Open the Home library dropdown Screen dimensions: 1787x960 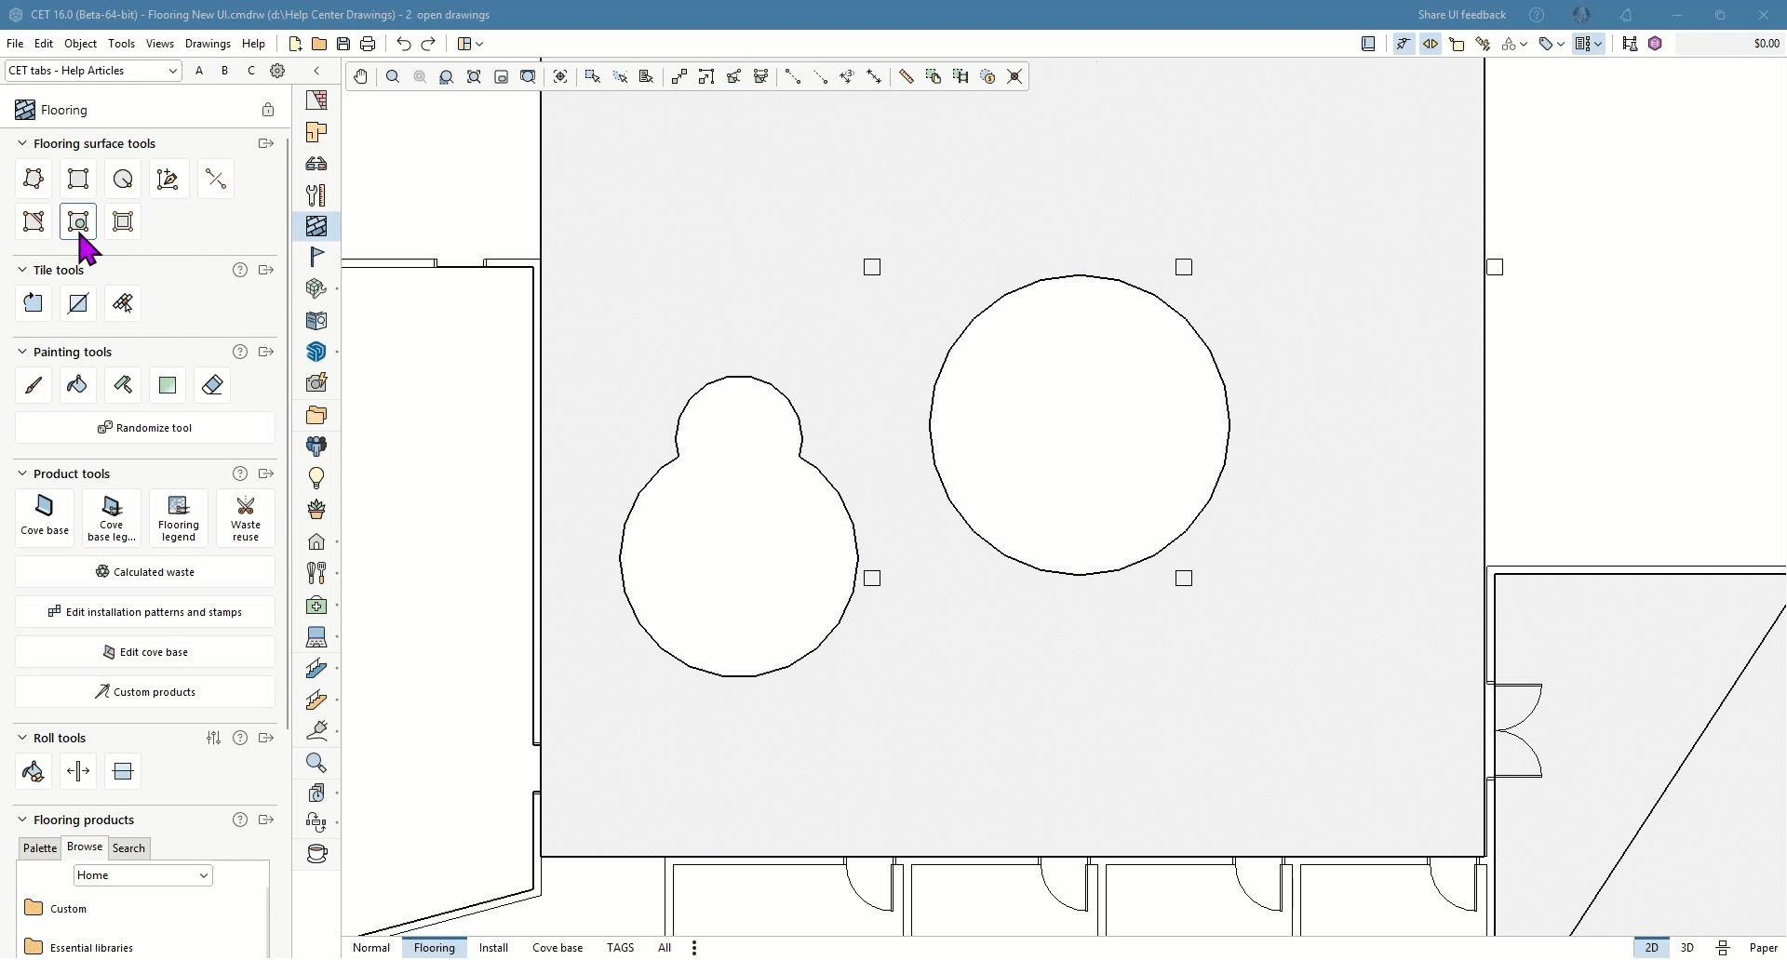(143, 875)
